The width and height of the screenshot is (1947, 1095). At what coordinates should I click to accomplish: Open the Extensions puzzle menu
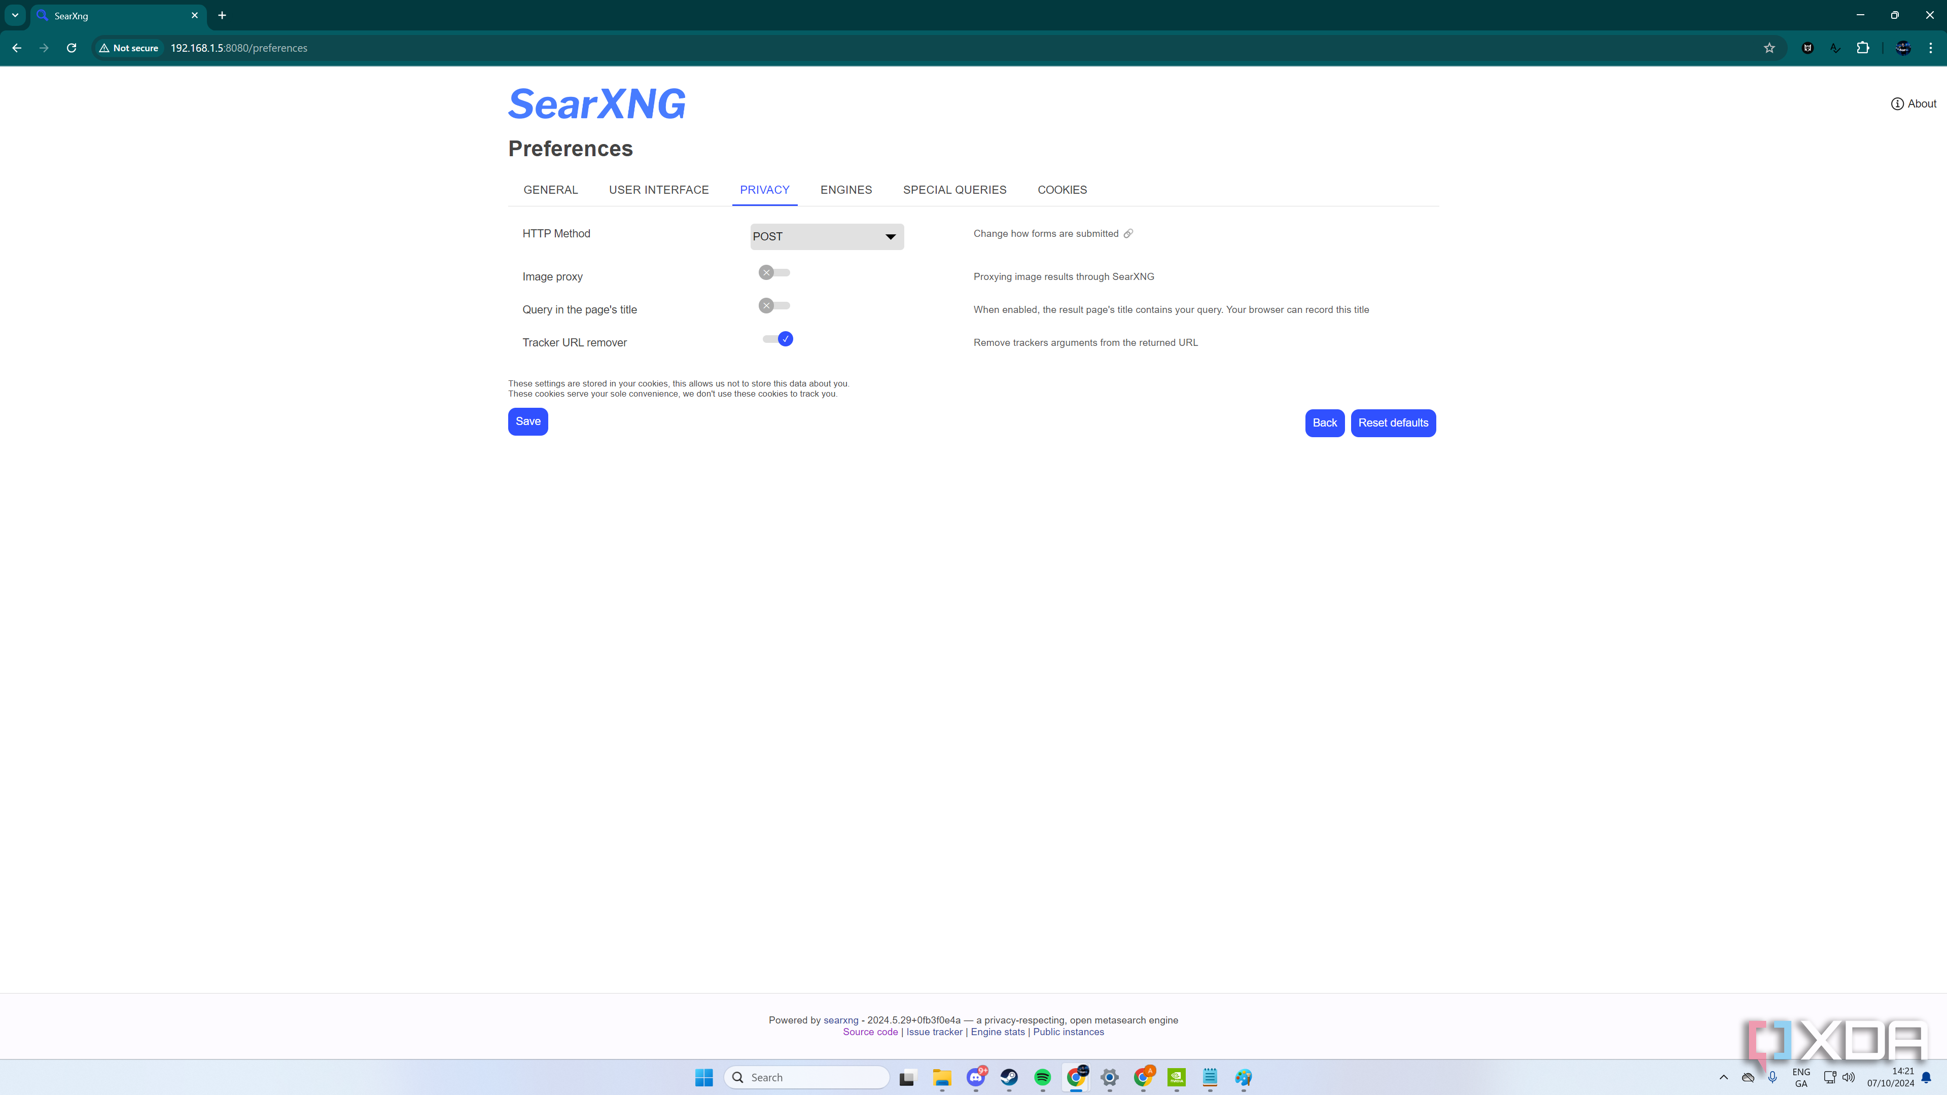click(1862, 48)
